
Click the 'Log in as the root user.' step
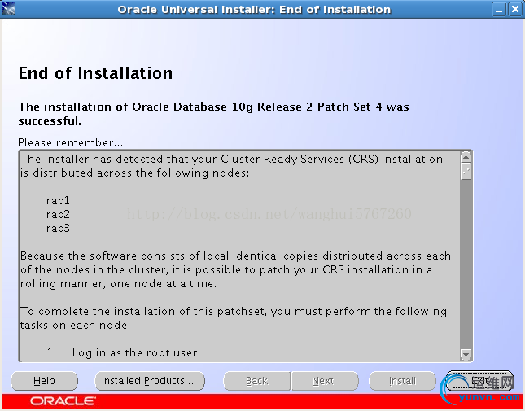pyautogui.click(x=136, y=352)
